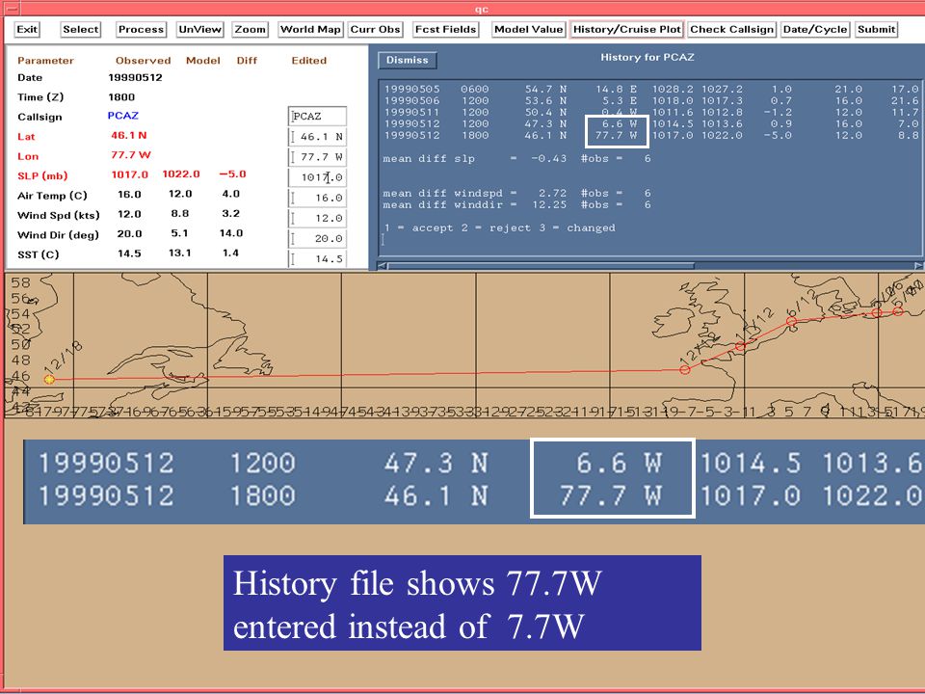Click the edited Air Temp field 16.0
925x694 pixels.
(317, 198)
